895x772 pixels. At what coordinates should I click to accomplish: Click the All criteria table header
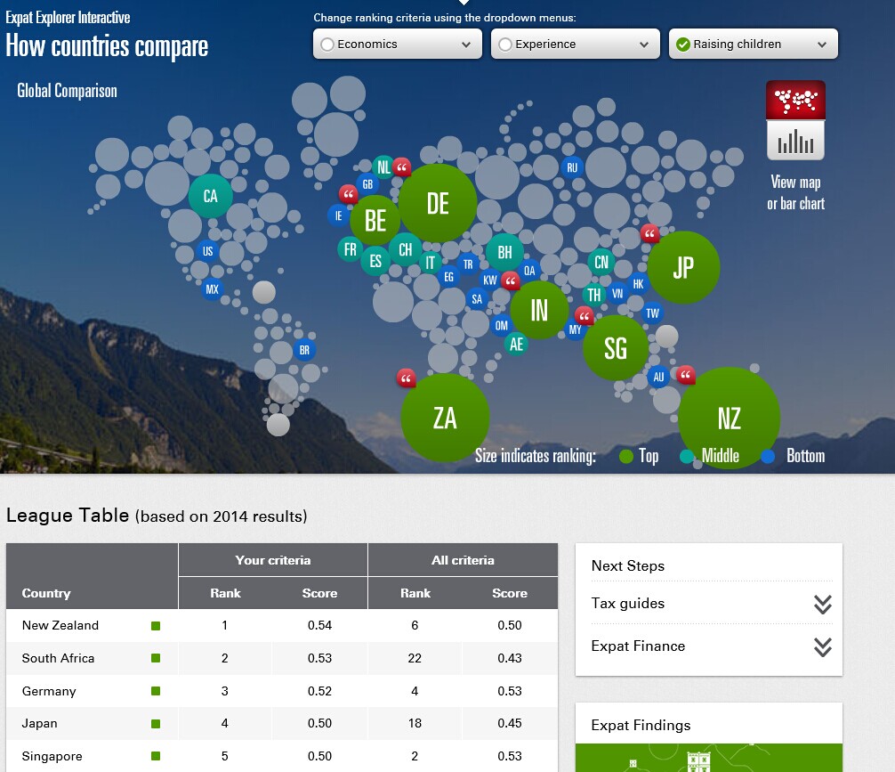click(x=463, y=560)
